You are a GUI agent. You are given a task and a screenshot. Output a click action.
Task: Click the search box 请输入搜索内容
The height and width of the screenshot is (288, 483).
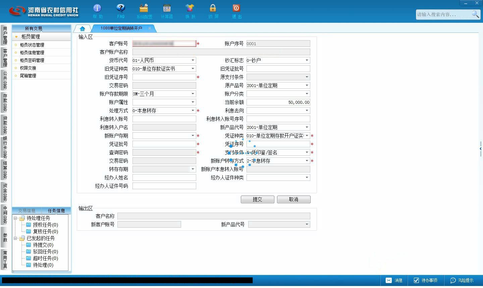tap(443, 14)
